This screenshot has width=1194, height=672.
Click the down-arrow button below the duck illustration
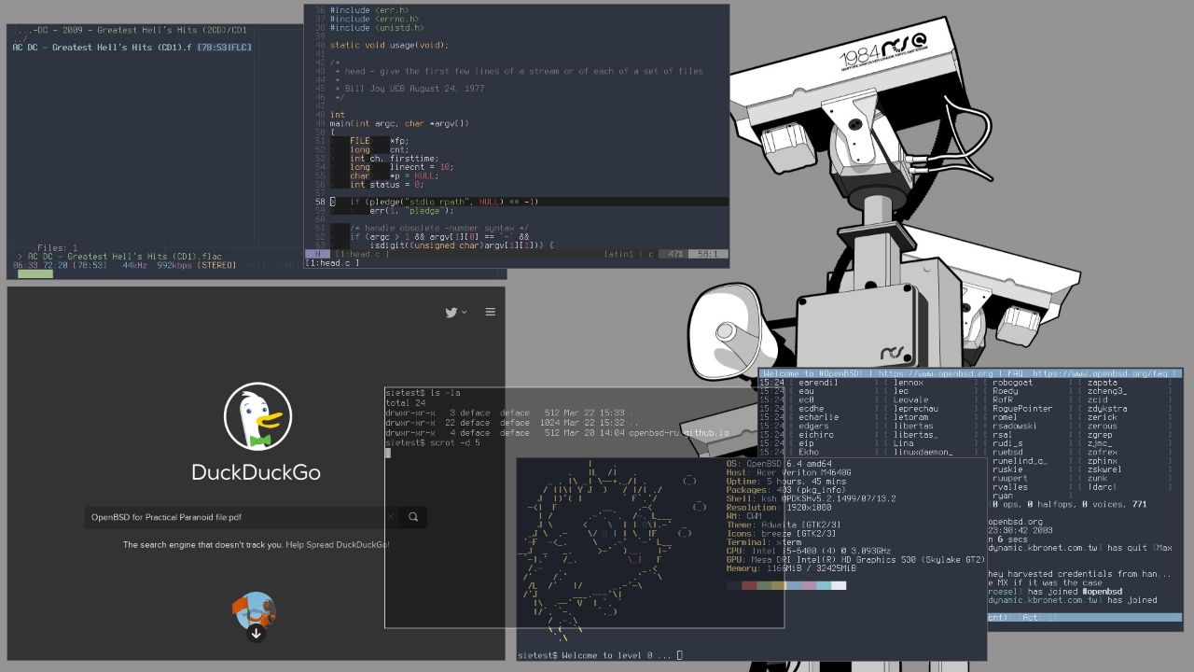click(256, 634)
